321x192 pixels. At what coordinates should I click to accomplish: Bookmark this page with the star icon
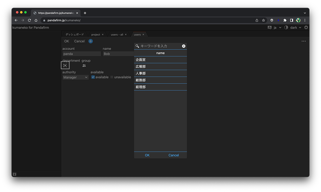point(264,20)
